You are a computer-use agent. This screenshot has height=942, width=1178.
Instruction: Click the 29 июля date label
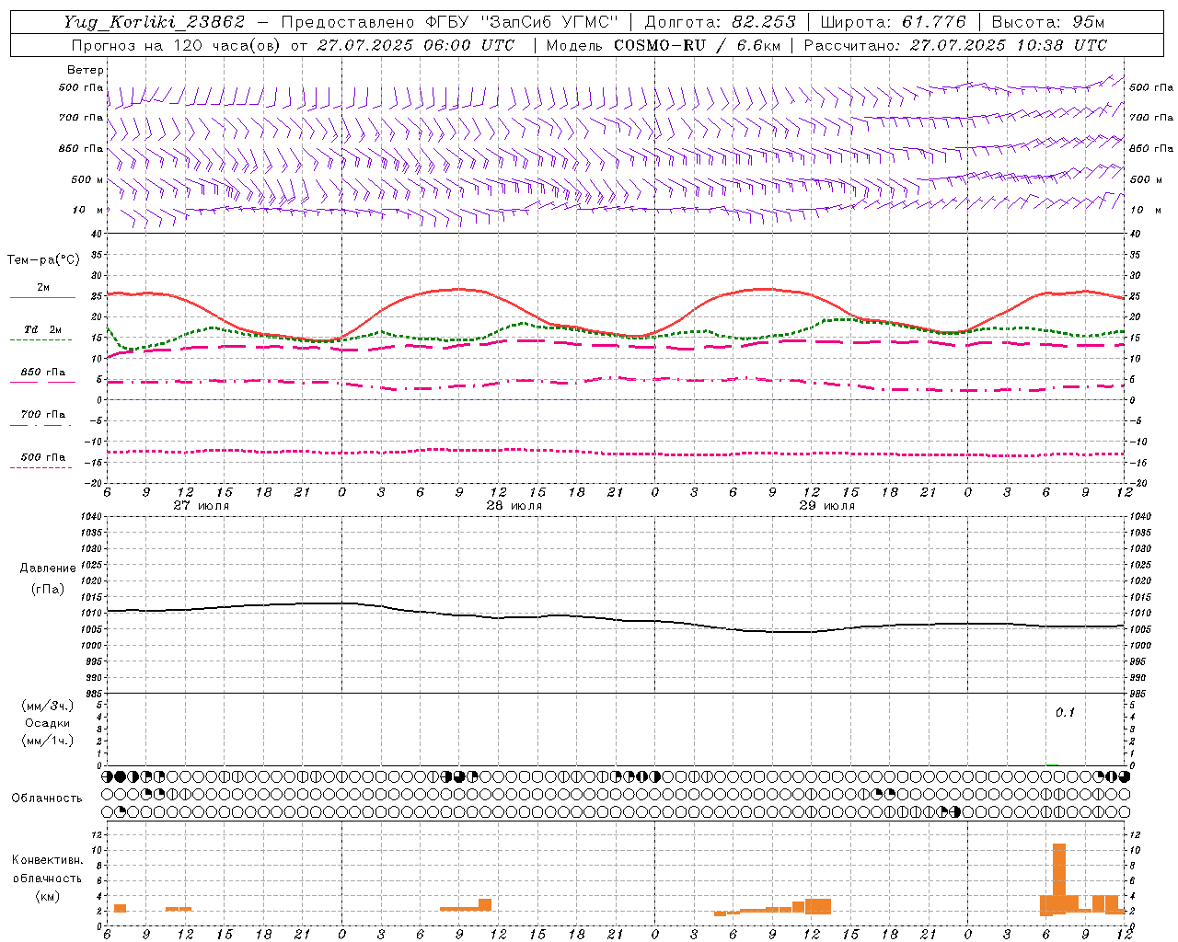tap(826, 506)
